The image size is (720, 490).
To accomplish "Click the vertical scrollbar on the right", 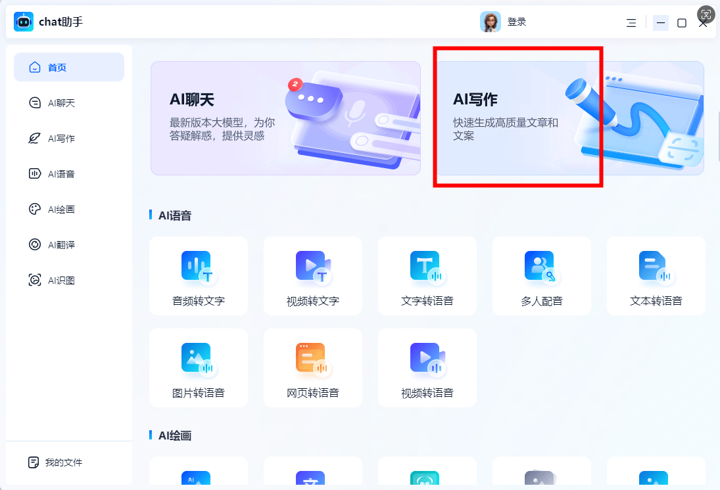I will pyautogui.click(x=718, y=135).
